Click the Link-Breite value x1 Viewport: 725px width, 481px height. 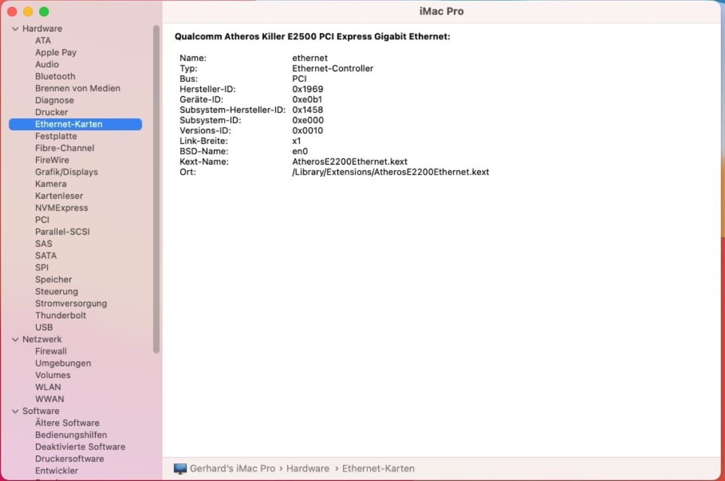point(297,141)
